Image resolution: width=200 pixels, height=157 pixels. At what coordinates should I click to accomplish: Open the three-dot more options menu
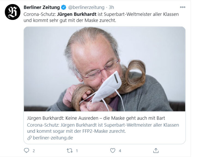point(183,7)
